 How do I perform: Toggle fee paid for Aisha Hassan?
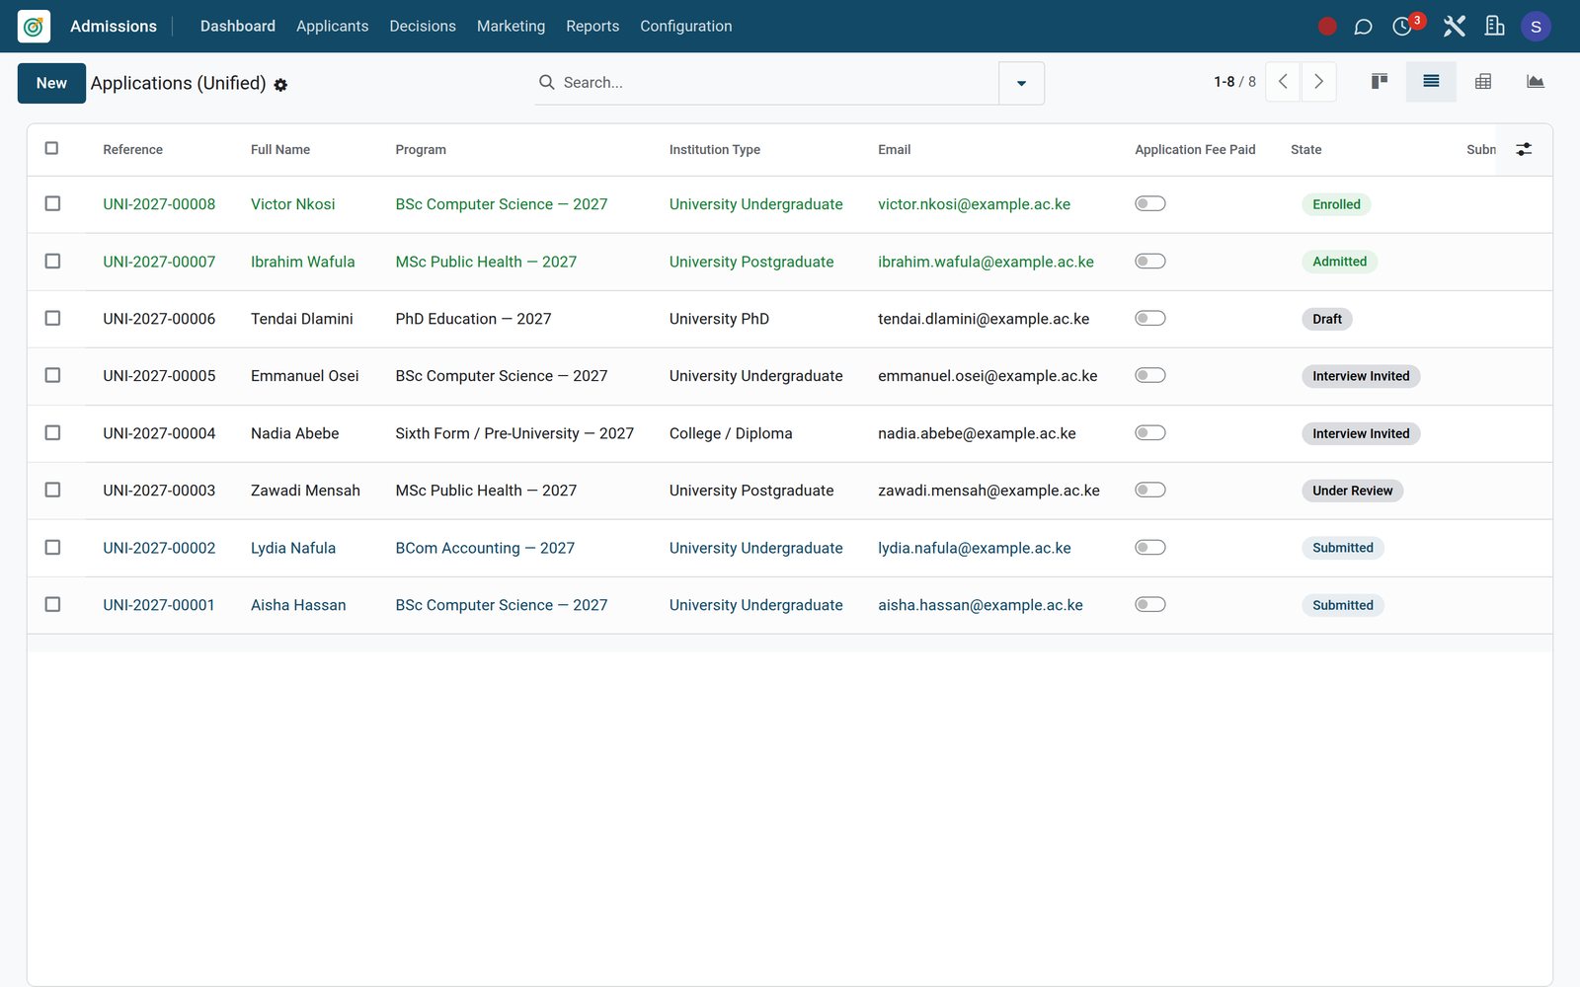(1150, 604)
